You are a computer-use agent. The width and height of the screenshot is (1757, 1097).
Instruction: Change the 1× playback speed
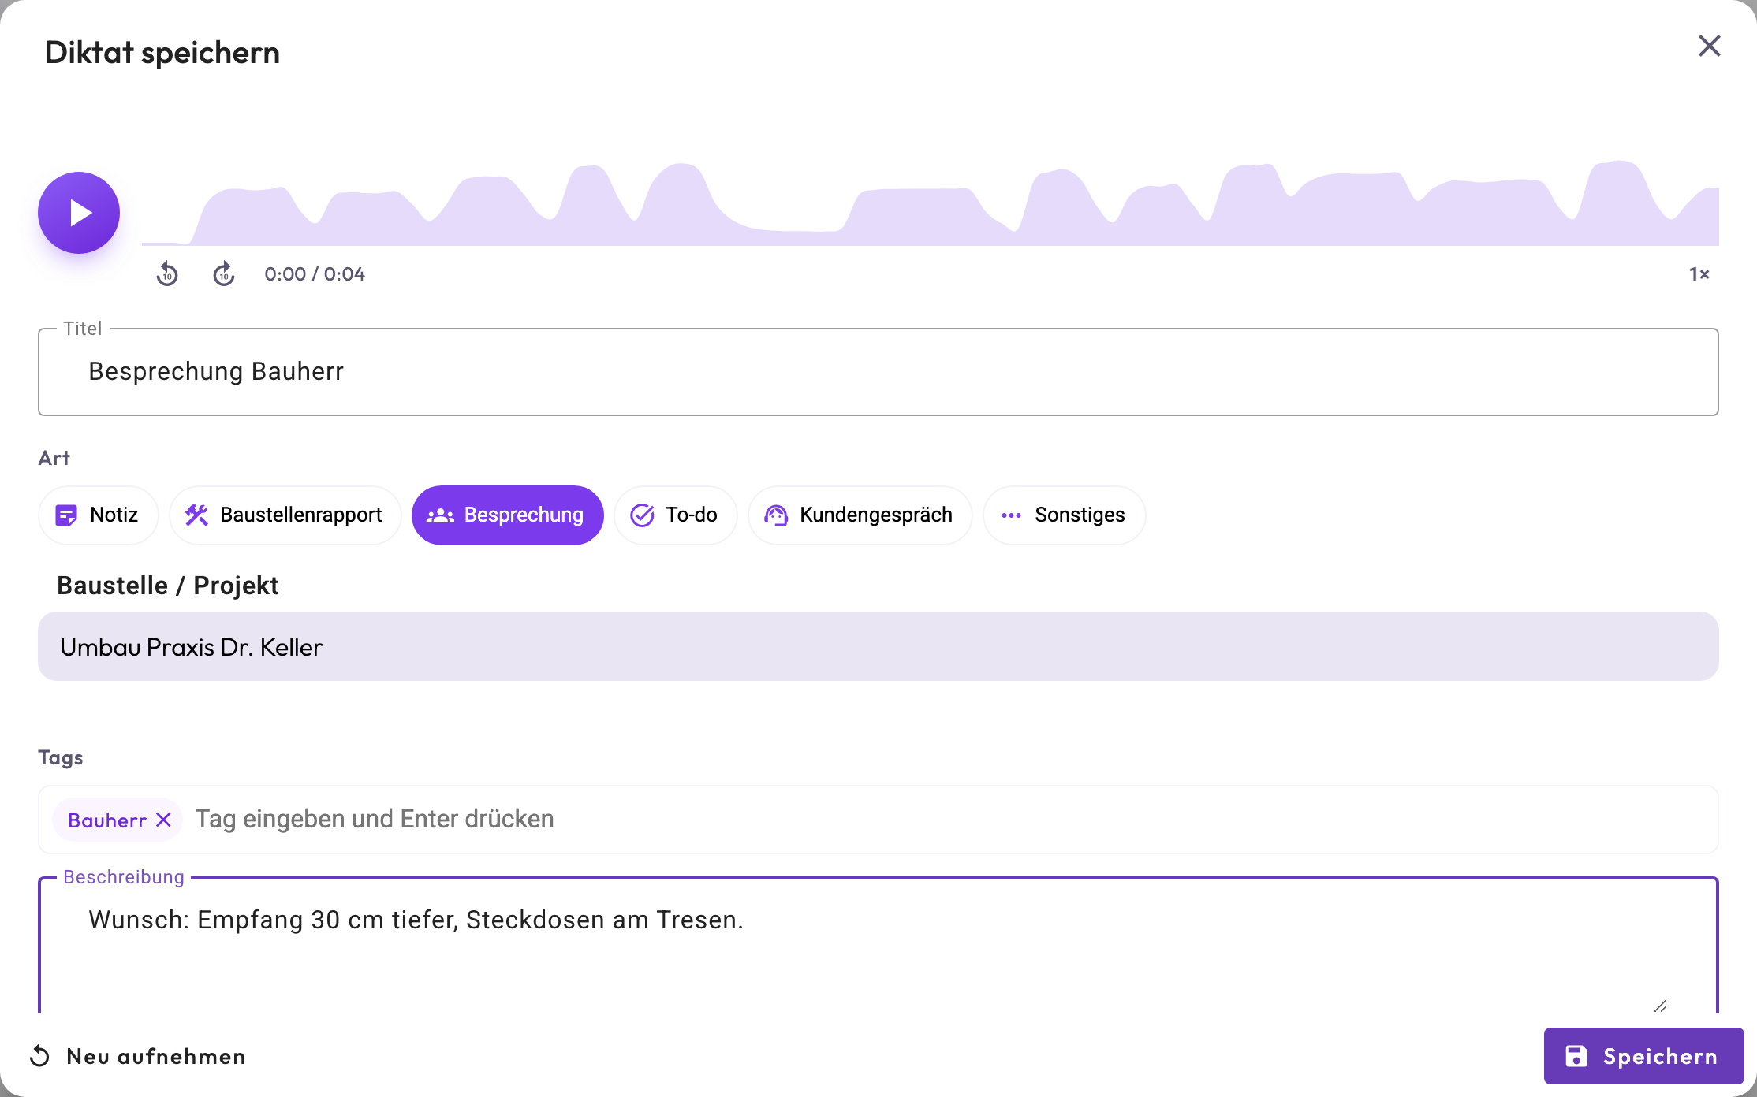[1699, 274]
